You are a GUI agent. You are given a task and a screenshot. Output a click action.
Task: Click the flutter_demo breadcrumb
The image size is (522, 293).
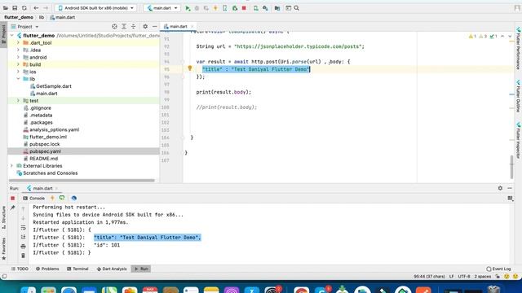19,17
